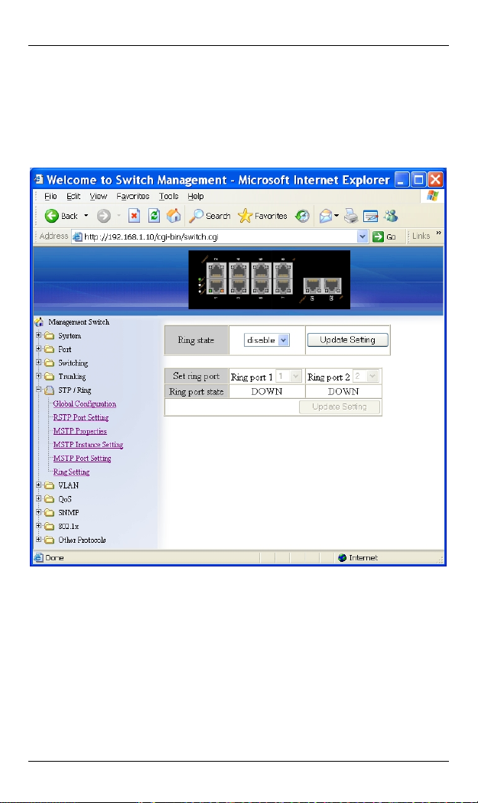This screenshot has width=478, height=803.
Task: Open the View menu
Action: point(98,196)
